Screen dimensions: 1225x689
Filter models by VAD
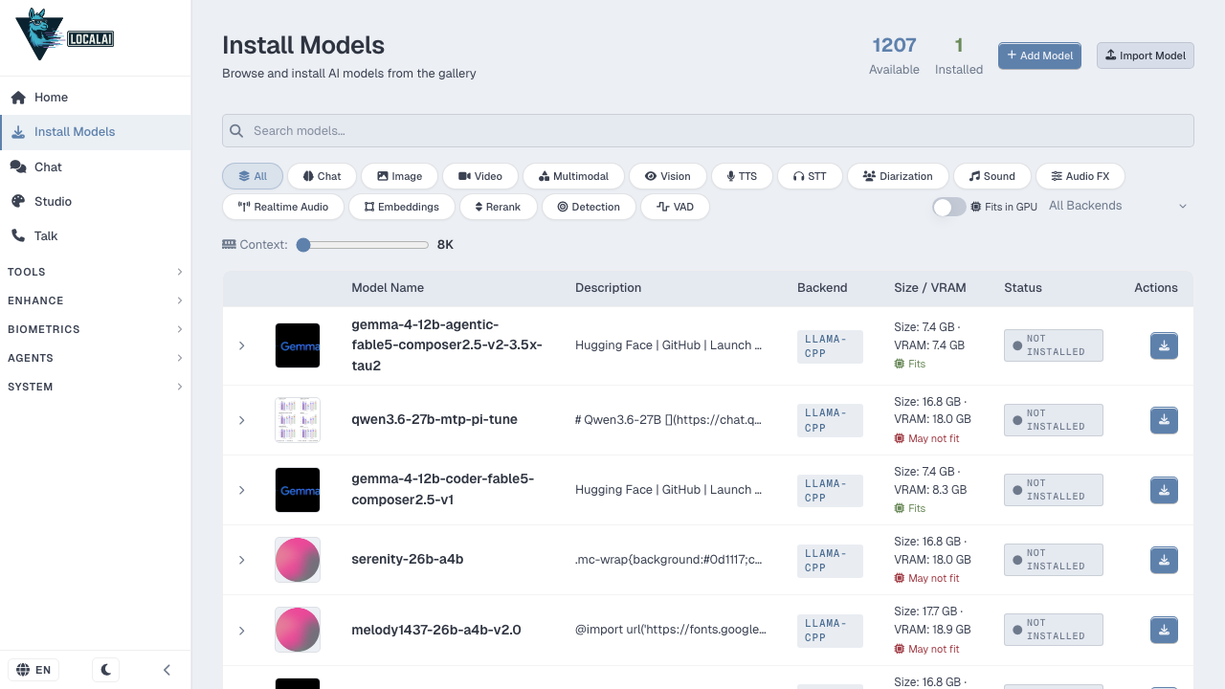click(675, 207)
